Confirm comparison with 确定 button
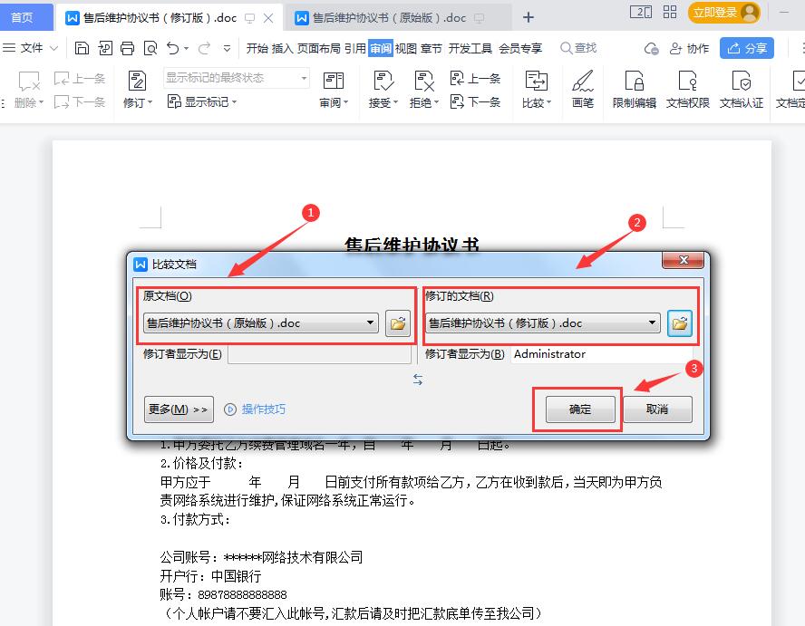 pyautogui.click(x=580, y=409)
